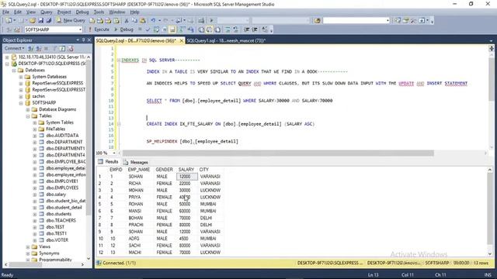Click the Display Estimated Execution Plan icon
Screen dimensions: 497x279
[156, 29]
